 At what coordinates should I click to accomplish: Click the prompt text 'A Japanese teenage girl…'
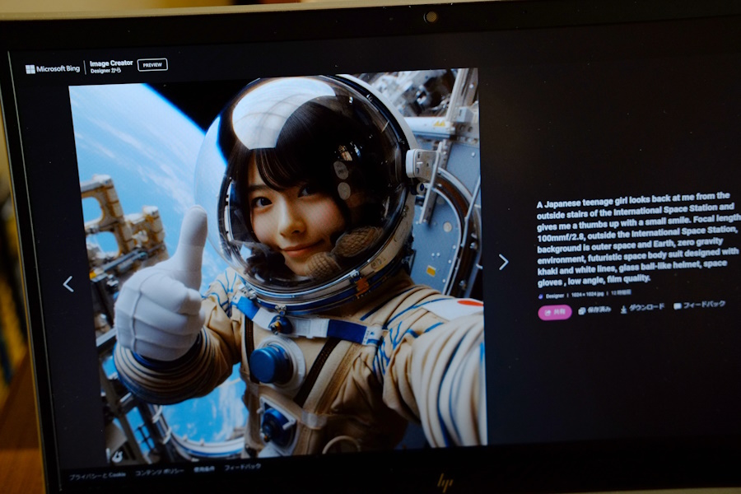637,239
